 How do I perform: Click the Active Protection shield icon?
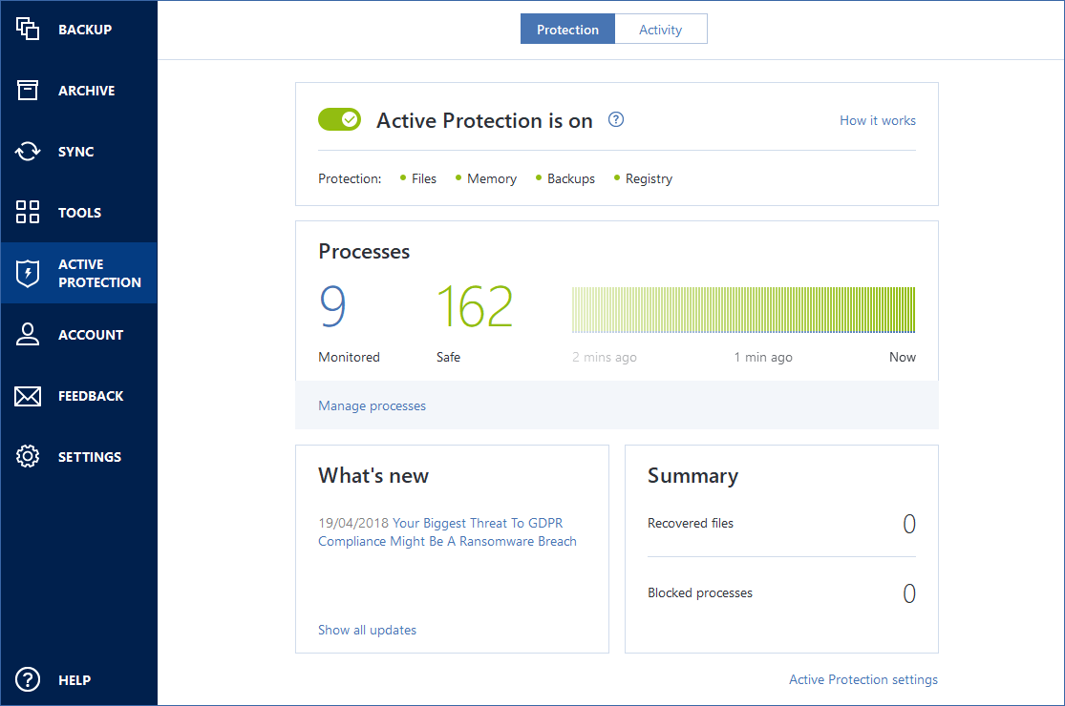pos(28,274)
